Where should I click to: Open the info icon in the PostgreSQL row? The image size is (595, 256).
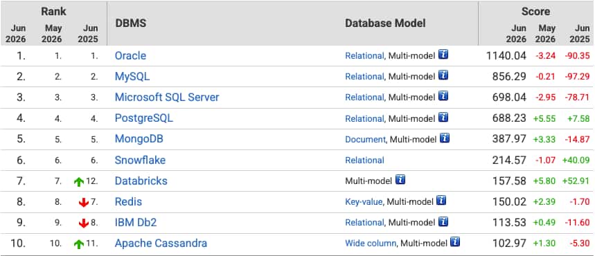pos(443,117)
